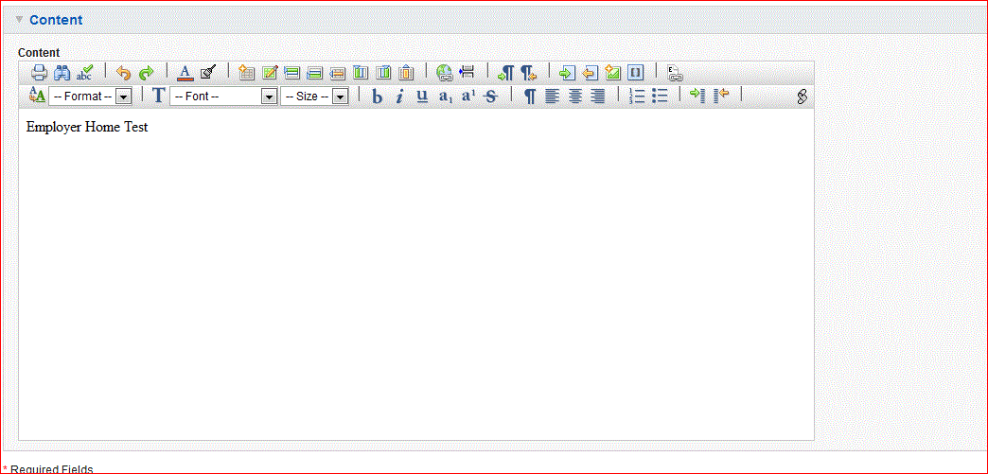The width and height of the screenshot is (988, 474).
Task: Run the abc spell check tool
Action: pos(84,73)
